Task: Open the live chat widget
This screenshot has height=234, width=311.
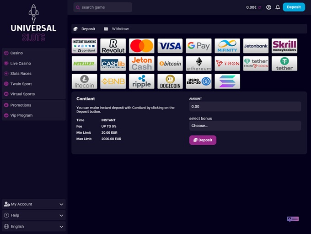Action: tap(293, 219)
